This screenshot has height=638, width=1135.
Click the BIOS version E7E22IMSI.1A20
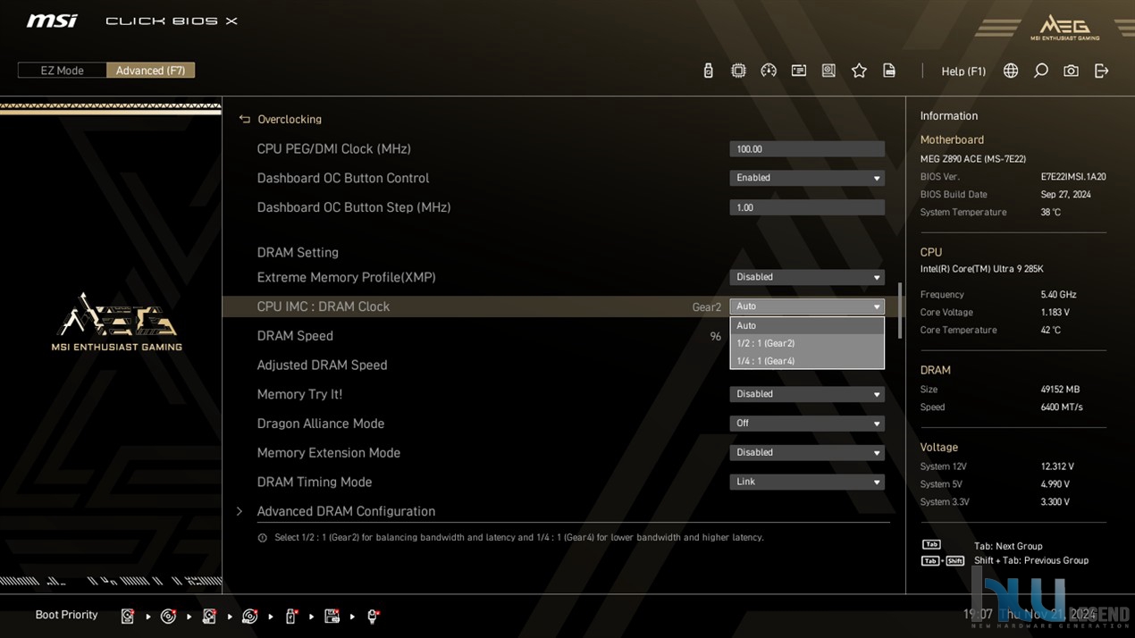[1073, 177]
